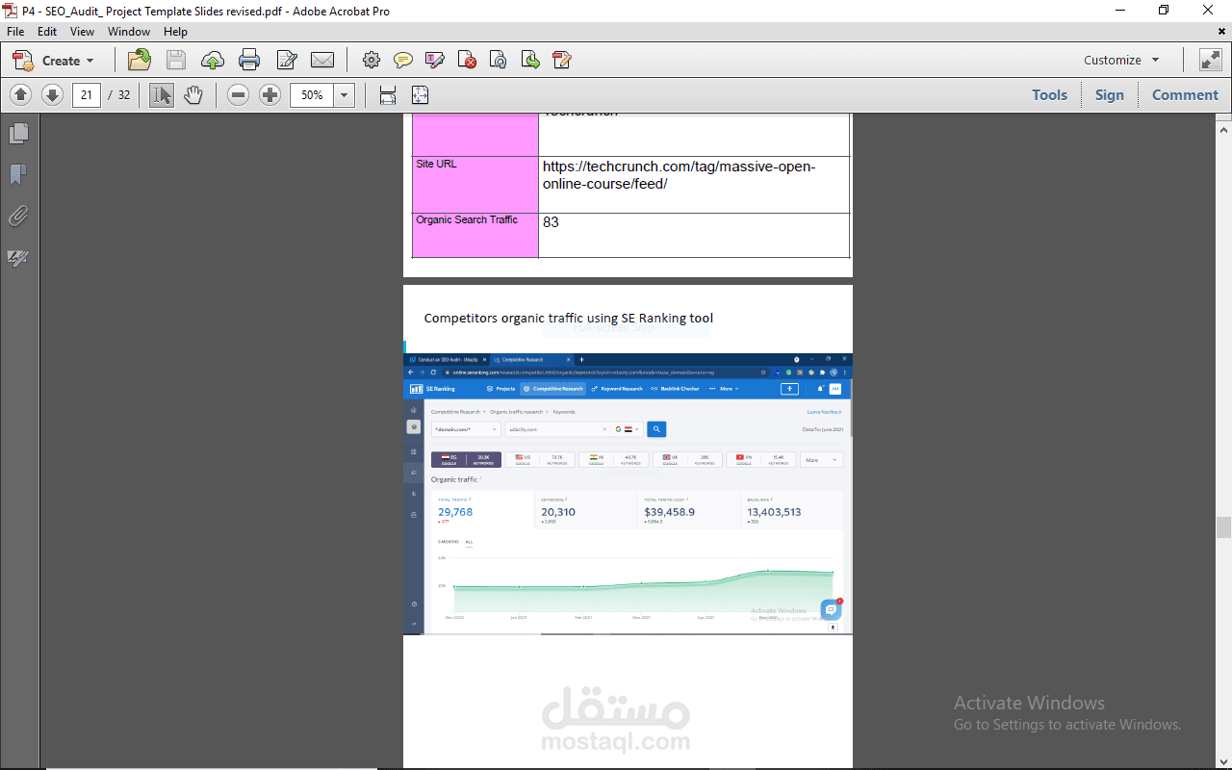Zoom in with plus button
The height and width of the screenshot is (770, 1232).
[x=270, y=95]
